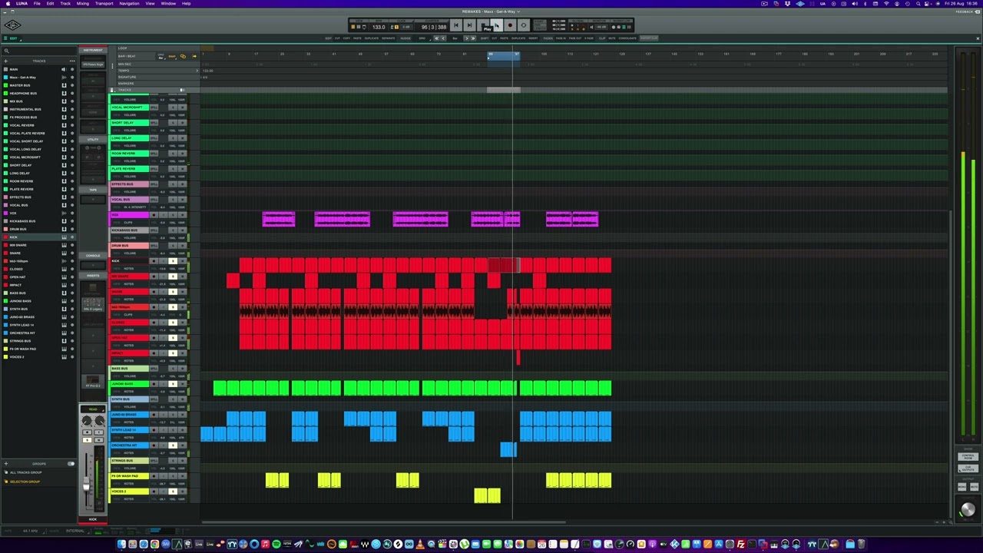Click the horizontal timeline scrollbar
The image size is (983, 553).
[384, 522]
